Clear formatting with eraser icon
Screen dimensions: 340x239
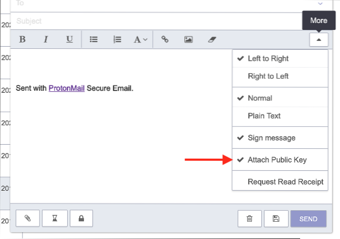pyautogui.click(x=212, y=39)
